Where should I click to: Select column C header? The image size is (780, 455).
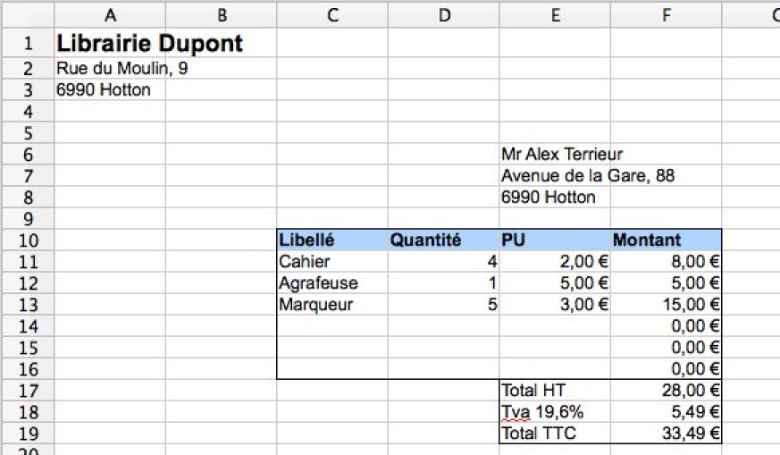[332, 15]
